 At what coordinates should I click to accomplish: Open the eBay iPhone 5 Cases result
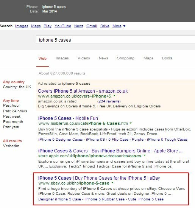coord(99,178)
